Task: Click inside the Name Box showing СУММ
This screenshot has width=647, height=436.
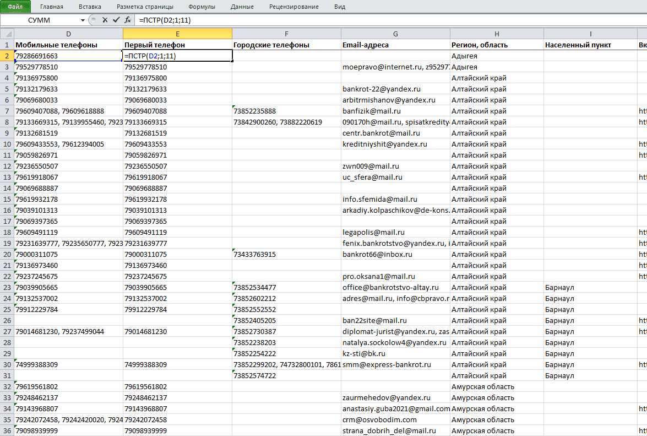Action: point(40,20)
